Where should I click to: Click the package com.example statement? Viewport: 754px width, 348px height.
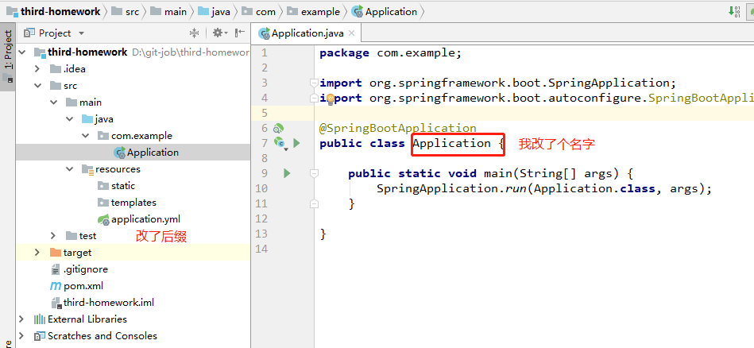pos(390,53)
